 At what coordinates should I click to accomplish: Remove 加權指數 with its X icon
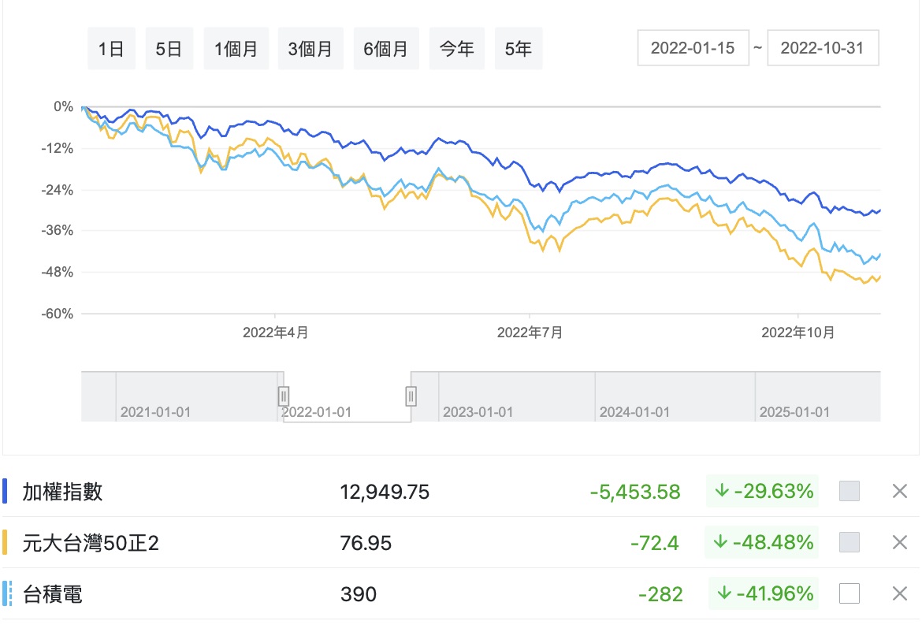point(900,492)
